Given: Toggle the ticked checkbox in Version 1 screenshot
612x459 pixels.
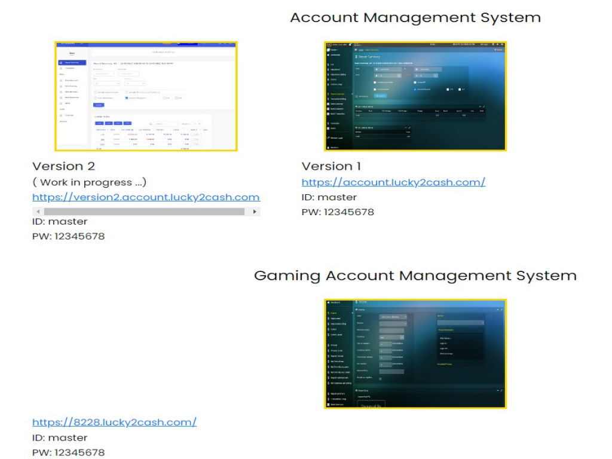Looking at the screenshot, I should point(415,89).
